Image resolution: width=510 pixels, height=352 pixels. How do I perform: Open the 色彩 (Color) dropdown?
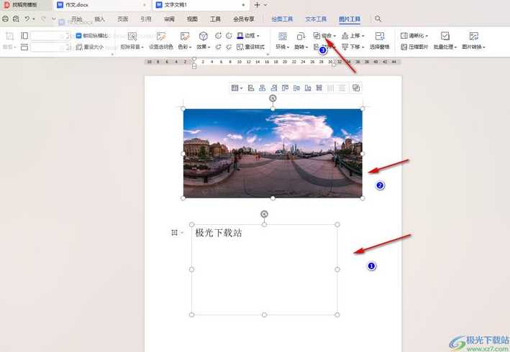click(185, 41)
